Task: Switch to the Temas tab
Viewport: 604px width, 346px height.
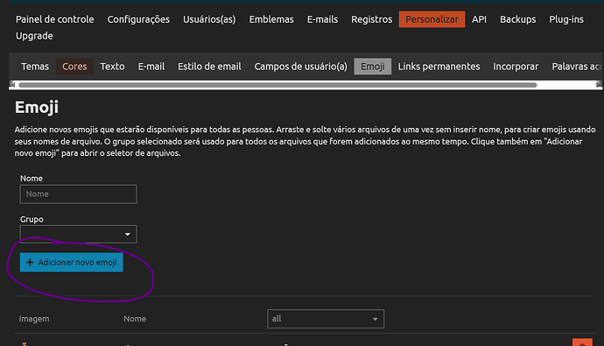Action: click(35, 67)
